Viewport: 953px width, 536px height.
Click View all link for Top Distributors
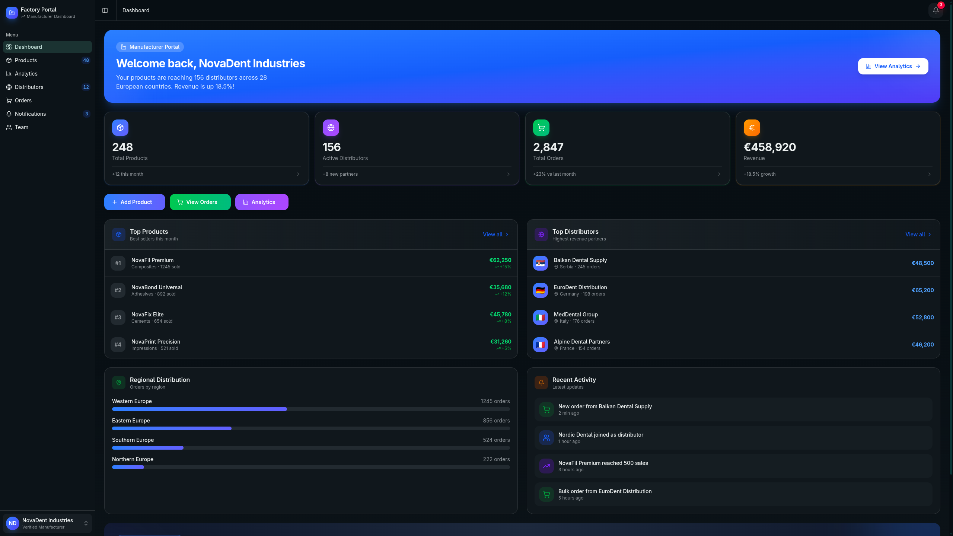coord(918,234)
